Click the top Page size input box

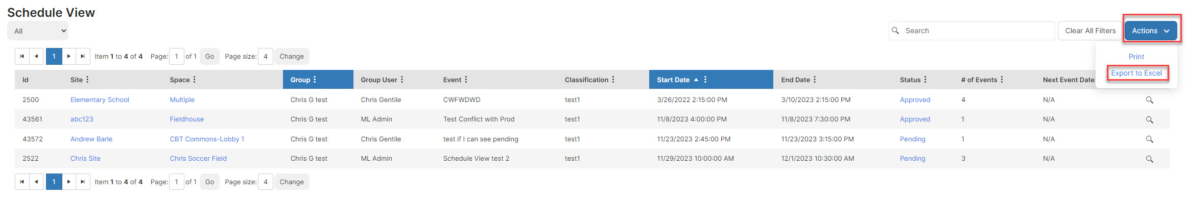tap(266, 56)
